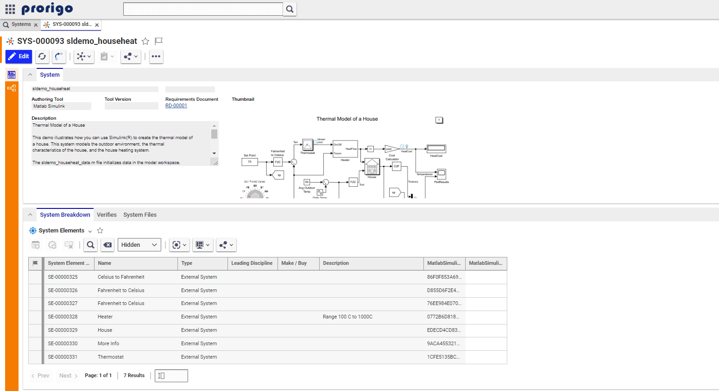
Task: Open the network graph view dropdown
Action: click(84, 56)
